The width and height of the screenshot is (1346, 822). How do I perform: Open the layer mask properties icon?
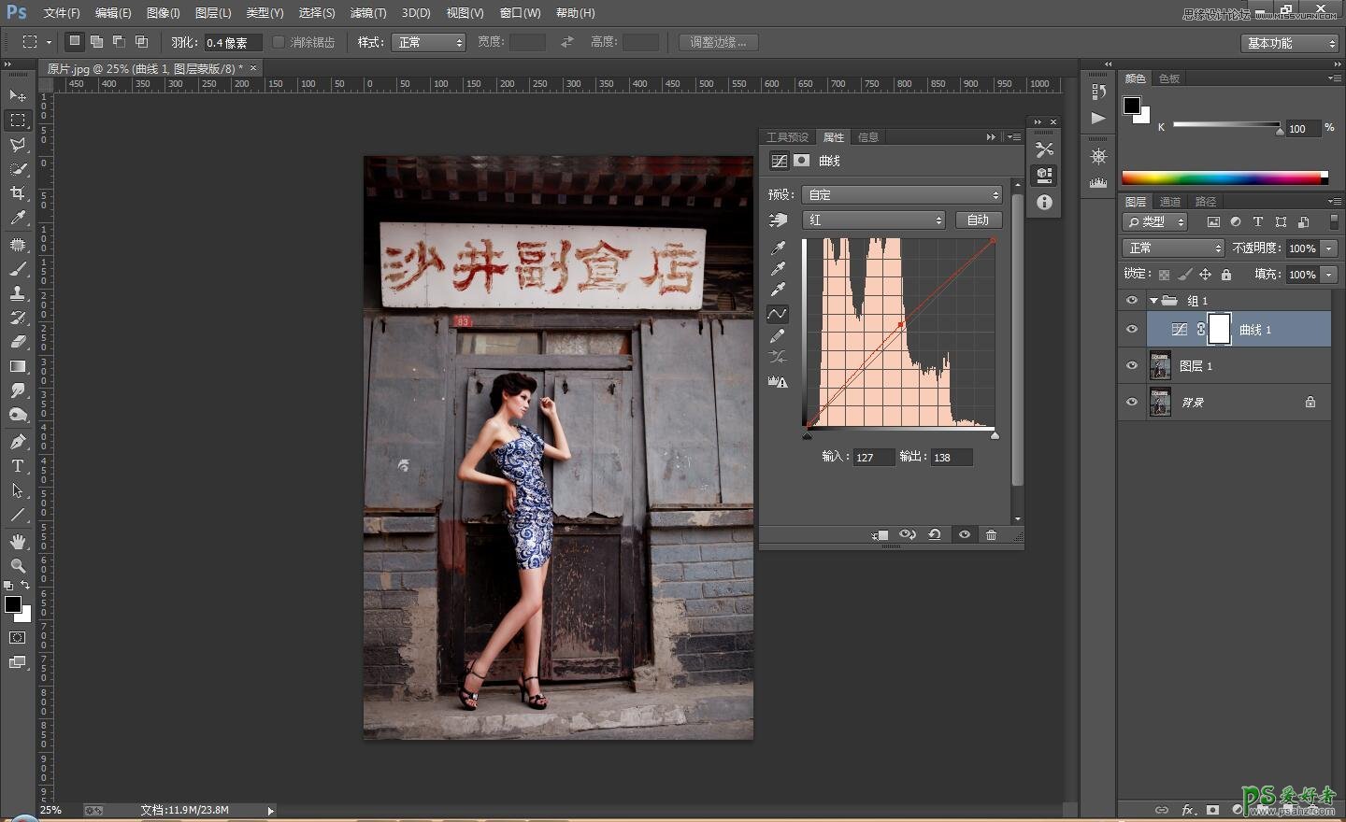(x=802, y=161)
